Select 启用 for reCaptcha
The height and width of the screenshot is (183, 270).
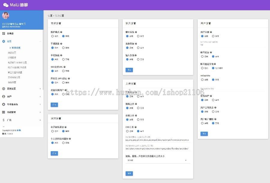[202, 80]
